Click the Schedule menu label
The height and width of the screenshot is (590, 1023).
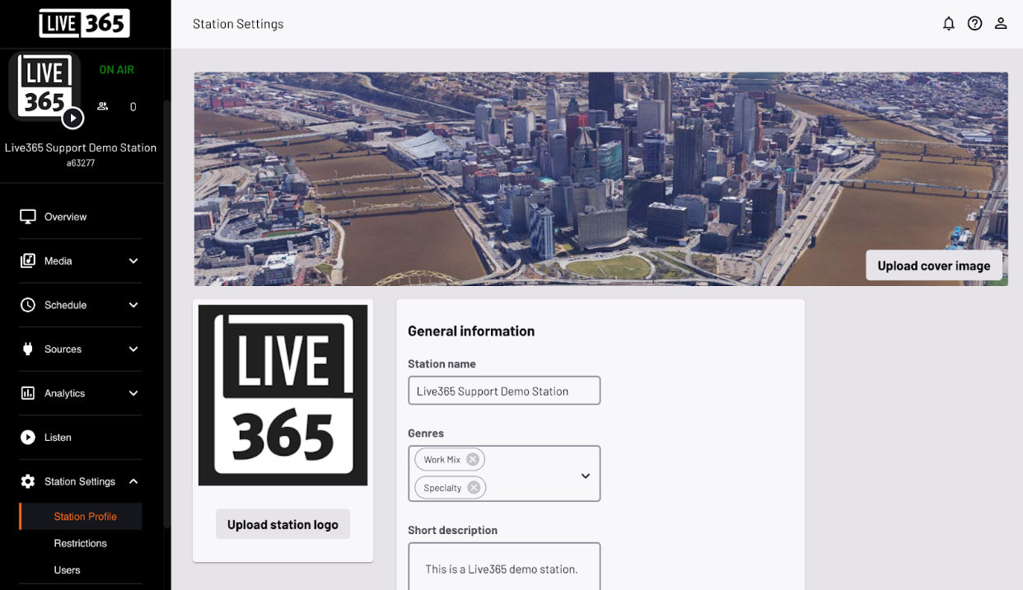click(65, 305)
